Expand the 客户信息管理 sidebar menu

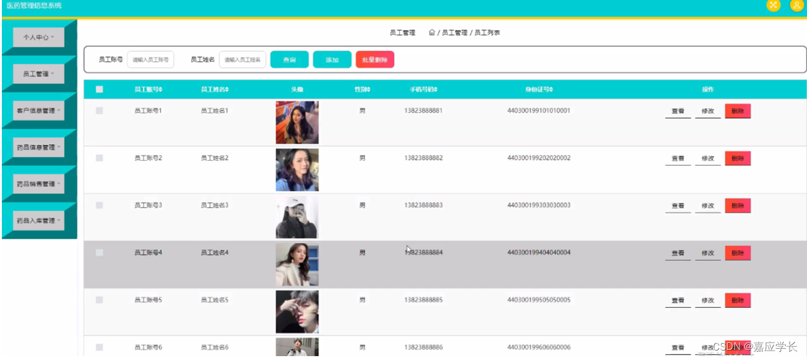coord(38,111)
